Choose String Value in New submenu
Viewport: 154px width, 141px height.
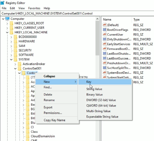(105, 89)
